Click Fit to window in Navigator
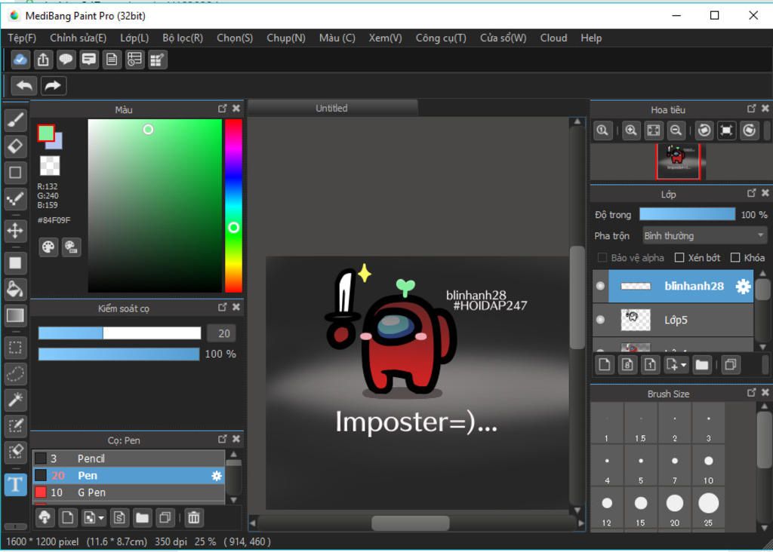The height and width of the screenshot is (552, 773). click(x=653, y=130)
